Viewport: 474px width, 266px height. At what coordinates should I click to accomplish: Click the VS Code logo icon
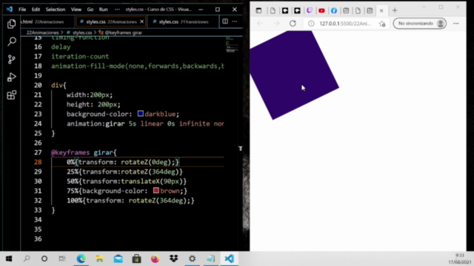[10, 10]
